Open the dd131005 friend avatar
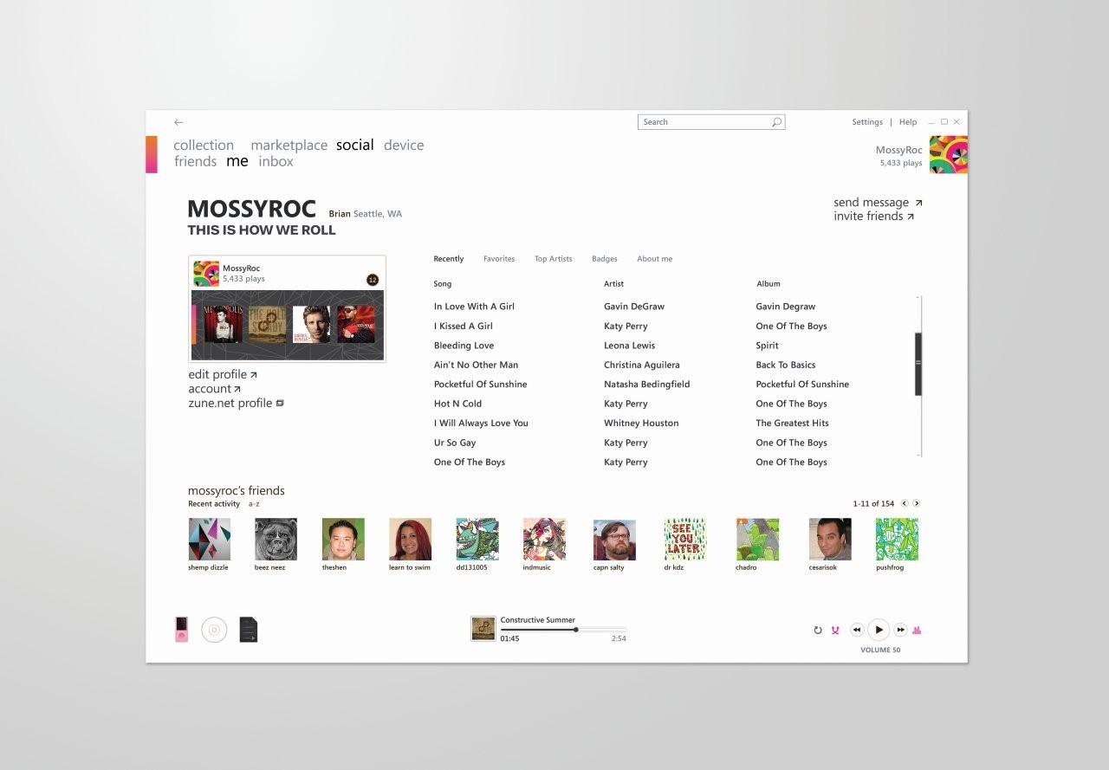1109x770 pixels. 477,540
